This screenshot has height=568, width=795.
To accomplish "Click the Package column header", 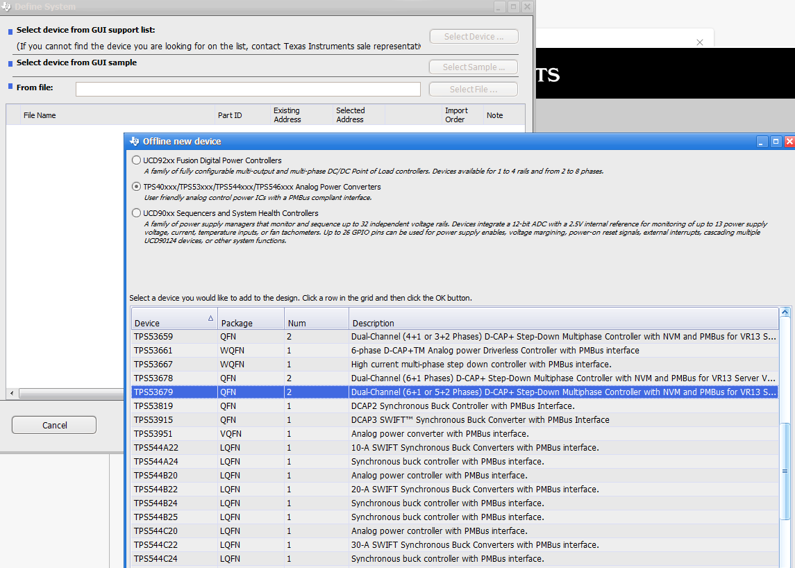I will (x=251, y=319).
